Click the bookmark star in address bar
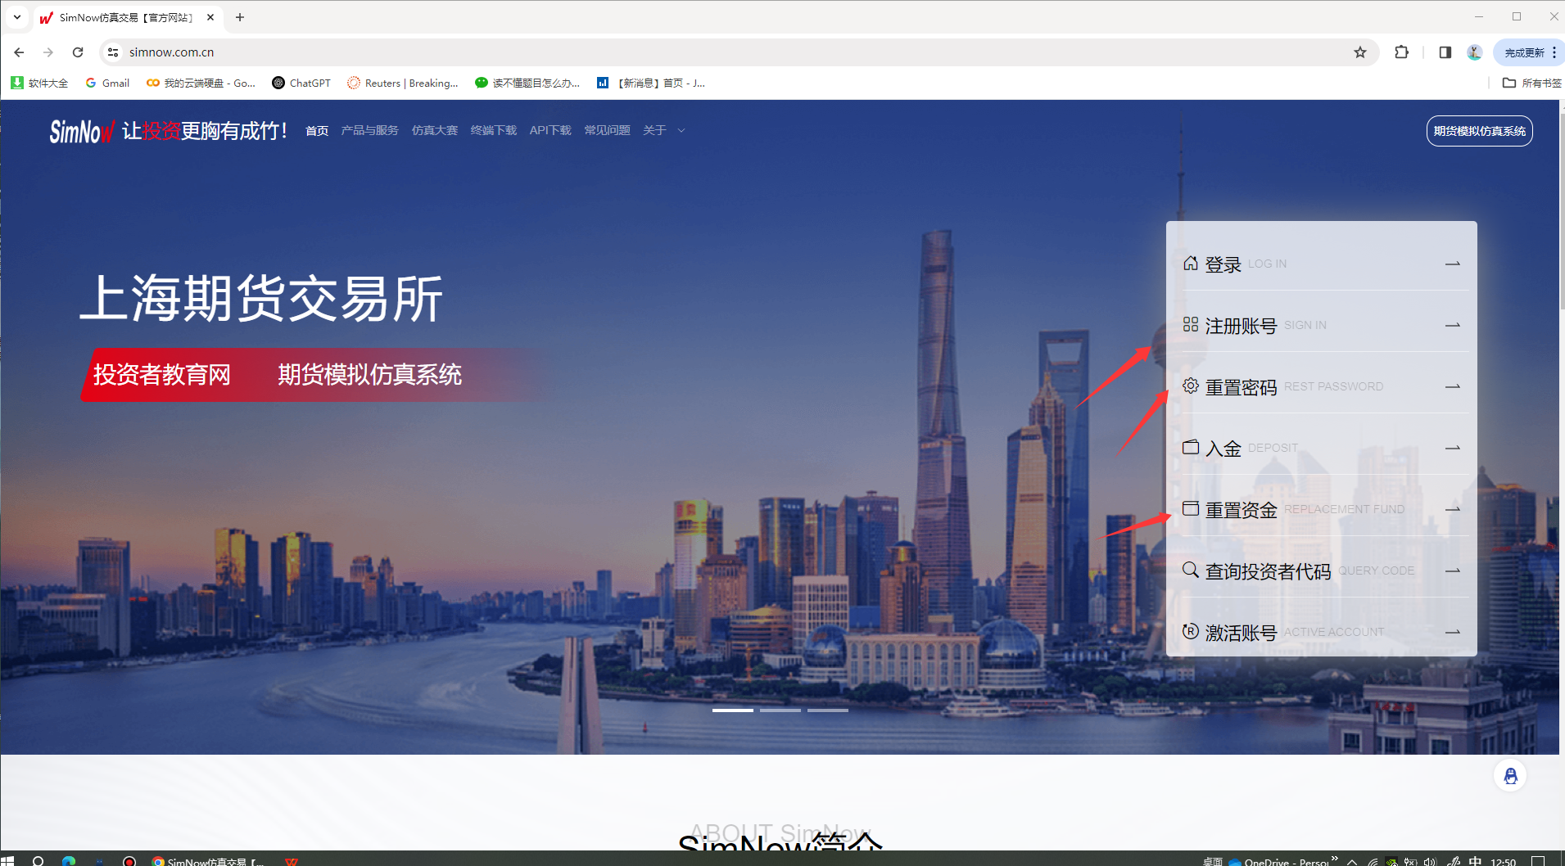This screenshot has width=1565, height=866. click(1361, 52)
